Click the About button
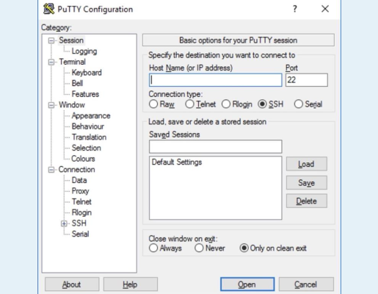The width and height of the screenshot is (378, 294). (72, 284)
